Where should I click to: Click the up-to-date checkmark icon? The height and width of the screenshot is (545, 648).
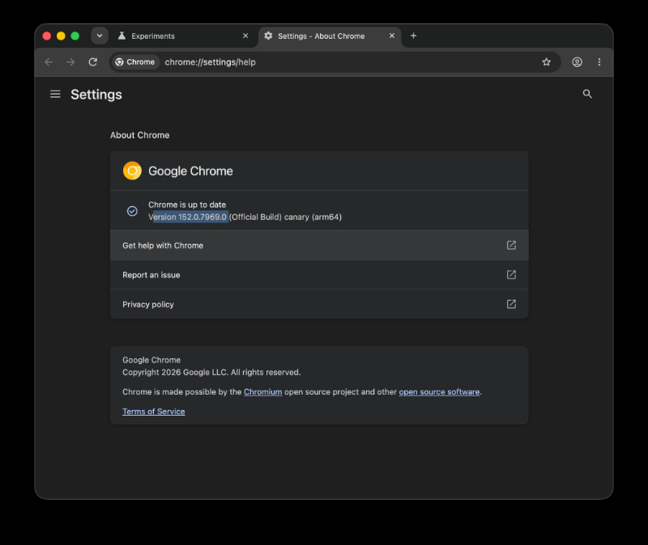click(132, 211)
